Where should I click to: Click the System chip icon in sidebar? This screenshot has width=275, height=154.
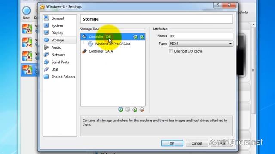click(x=46, y=25)
